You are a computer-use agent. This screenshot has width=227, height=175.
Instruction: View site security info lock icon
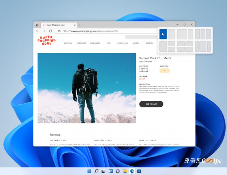(x=59, y=31)
